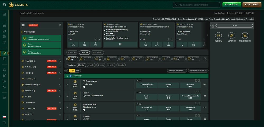The height and width of the screenshot is (127, 264).
Task: Click the Casinia crown logo
Action: pyautogui.click(x=18, y=5)
